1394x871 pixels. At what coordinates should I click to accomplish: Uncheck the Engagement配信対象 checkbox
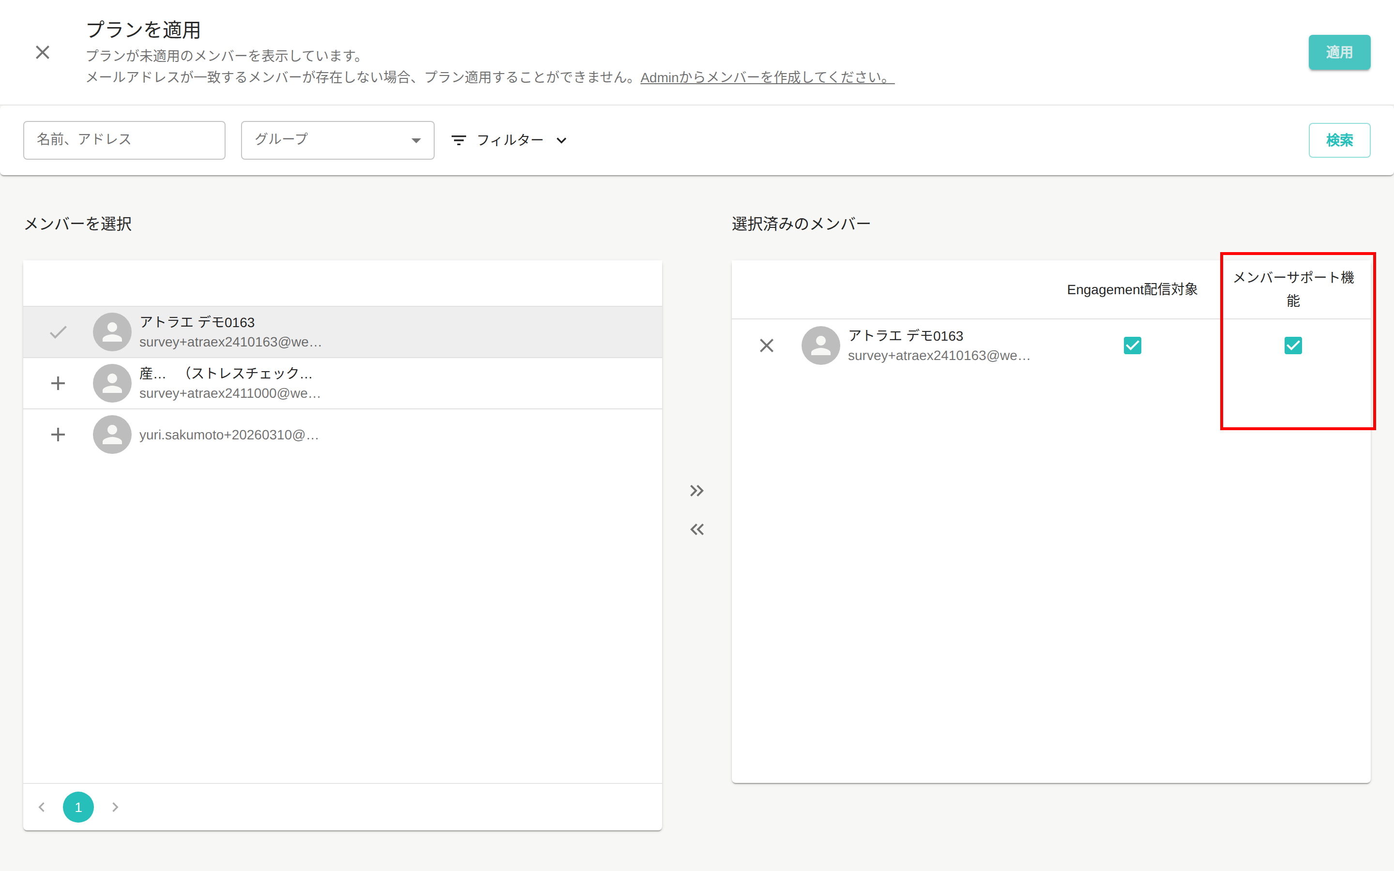click(x=1132, y=345)
